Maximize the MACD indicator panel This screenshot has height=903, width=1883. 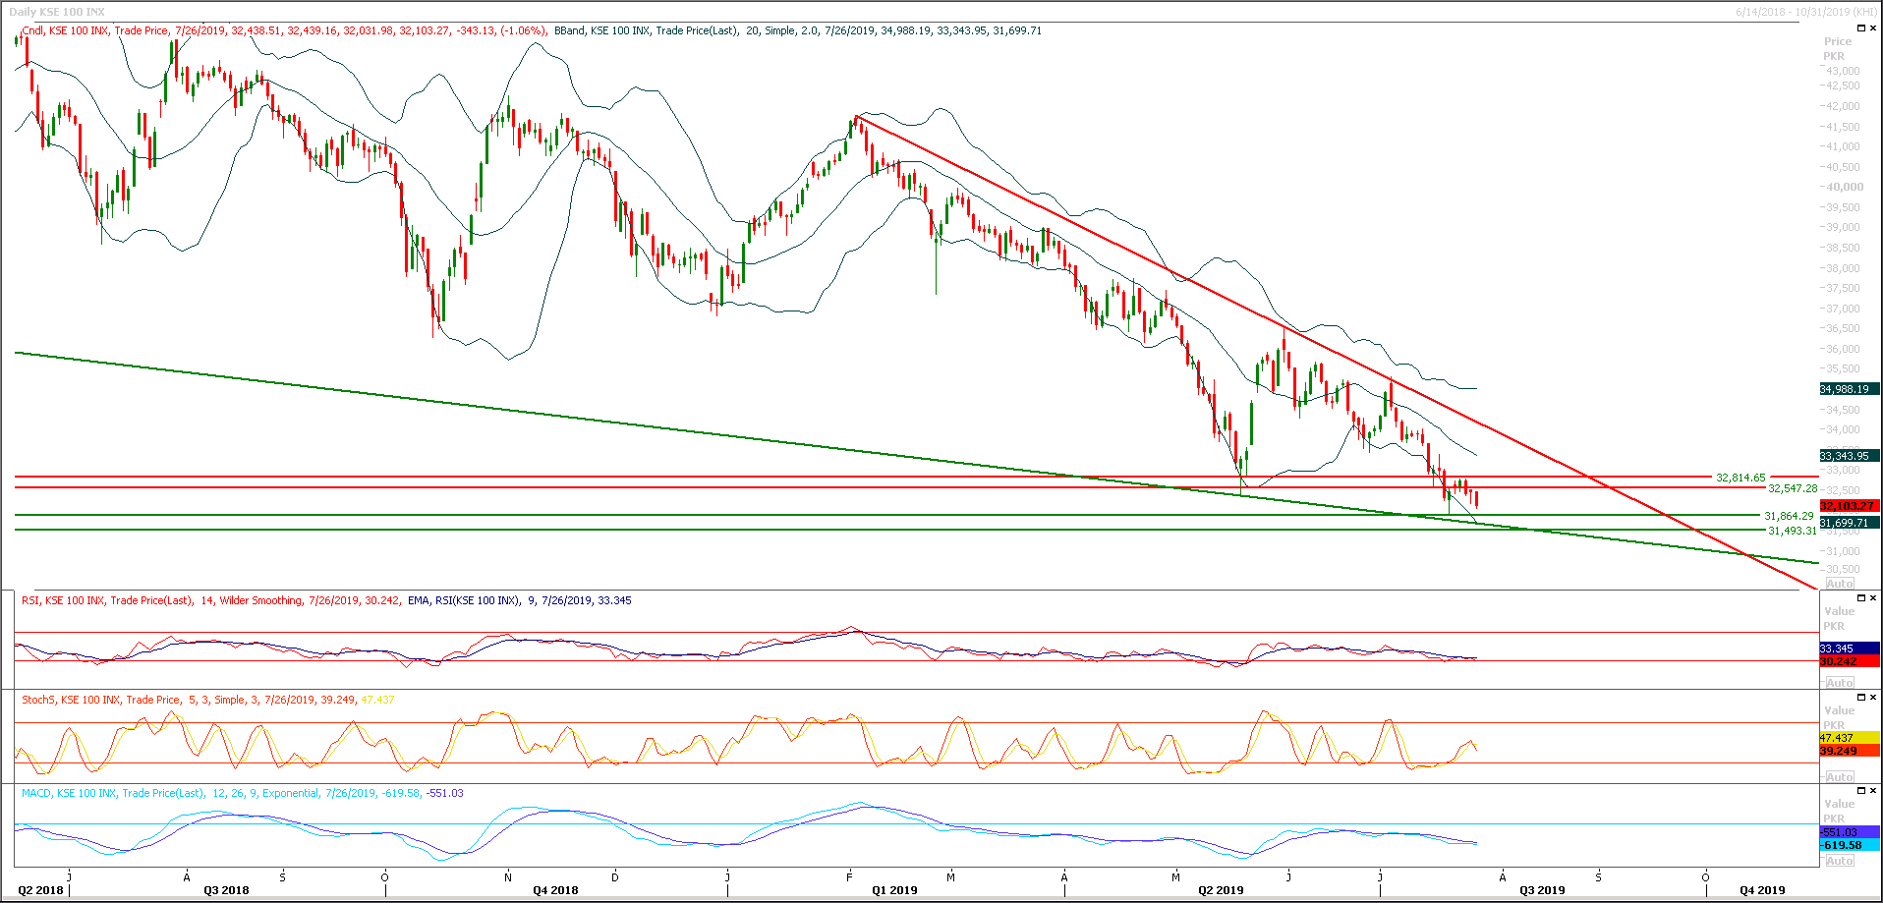[x=1860, y=789]
